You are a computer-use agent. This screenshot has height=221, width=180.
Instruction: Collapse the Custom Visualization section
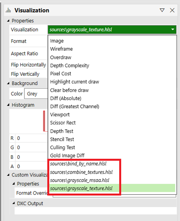8,175
